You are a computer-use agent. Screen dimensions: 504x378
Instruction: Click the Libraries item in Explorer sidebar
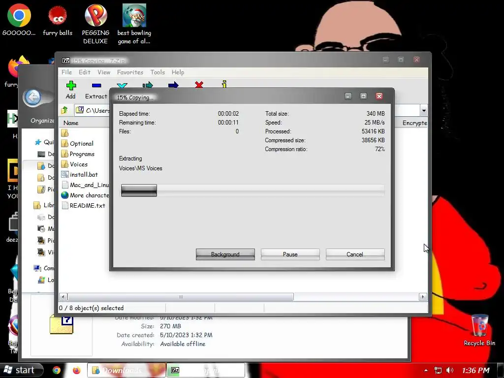44,205
